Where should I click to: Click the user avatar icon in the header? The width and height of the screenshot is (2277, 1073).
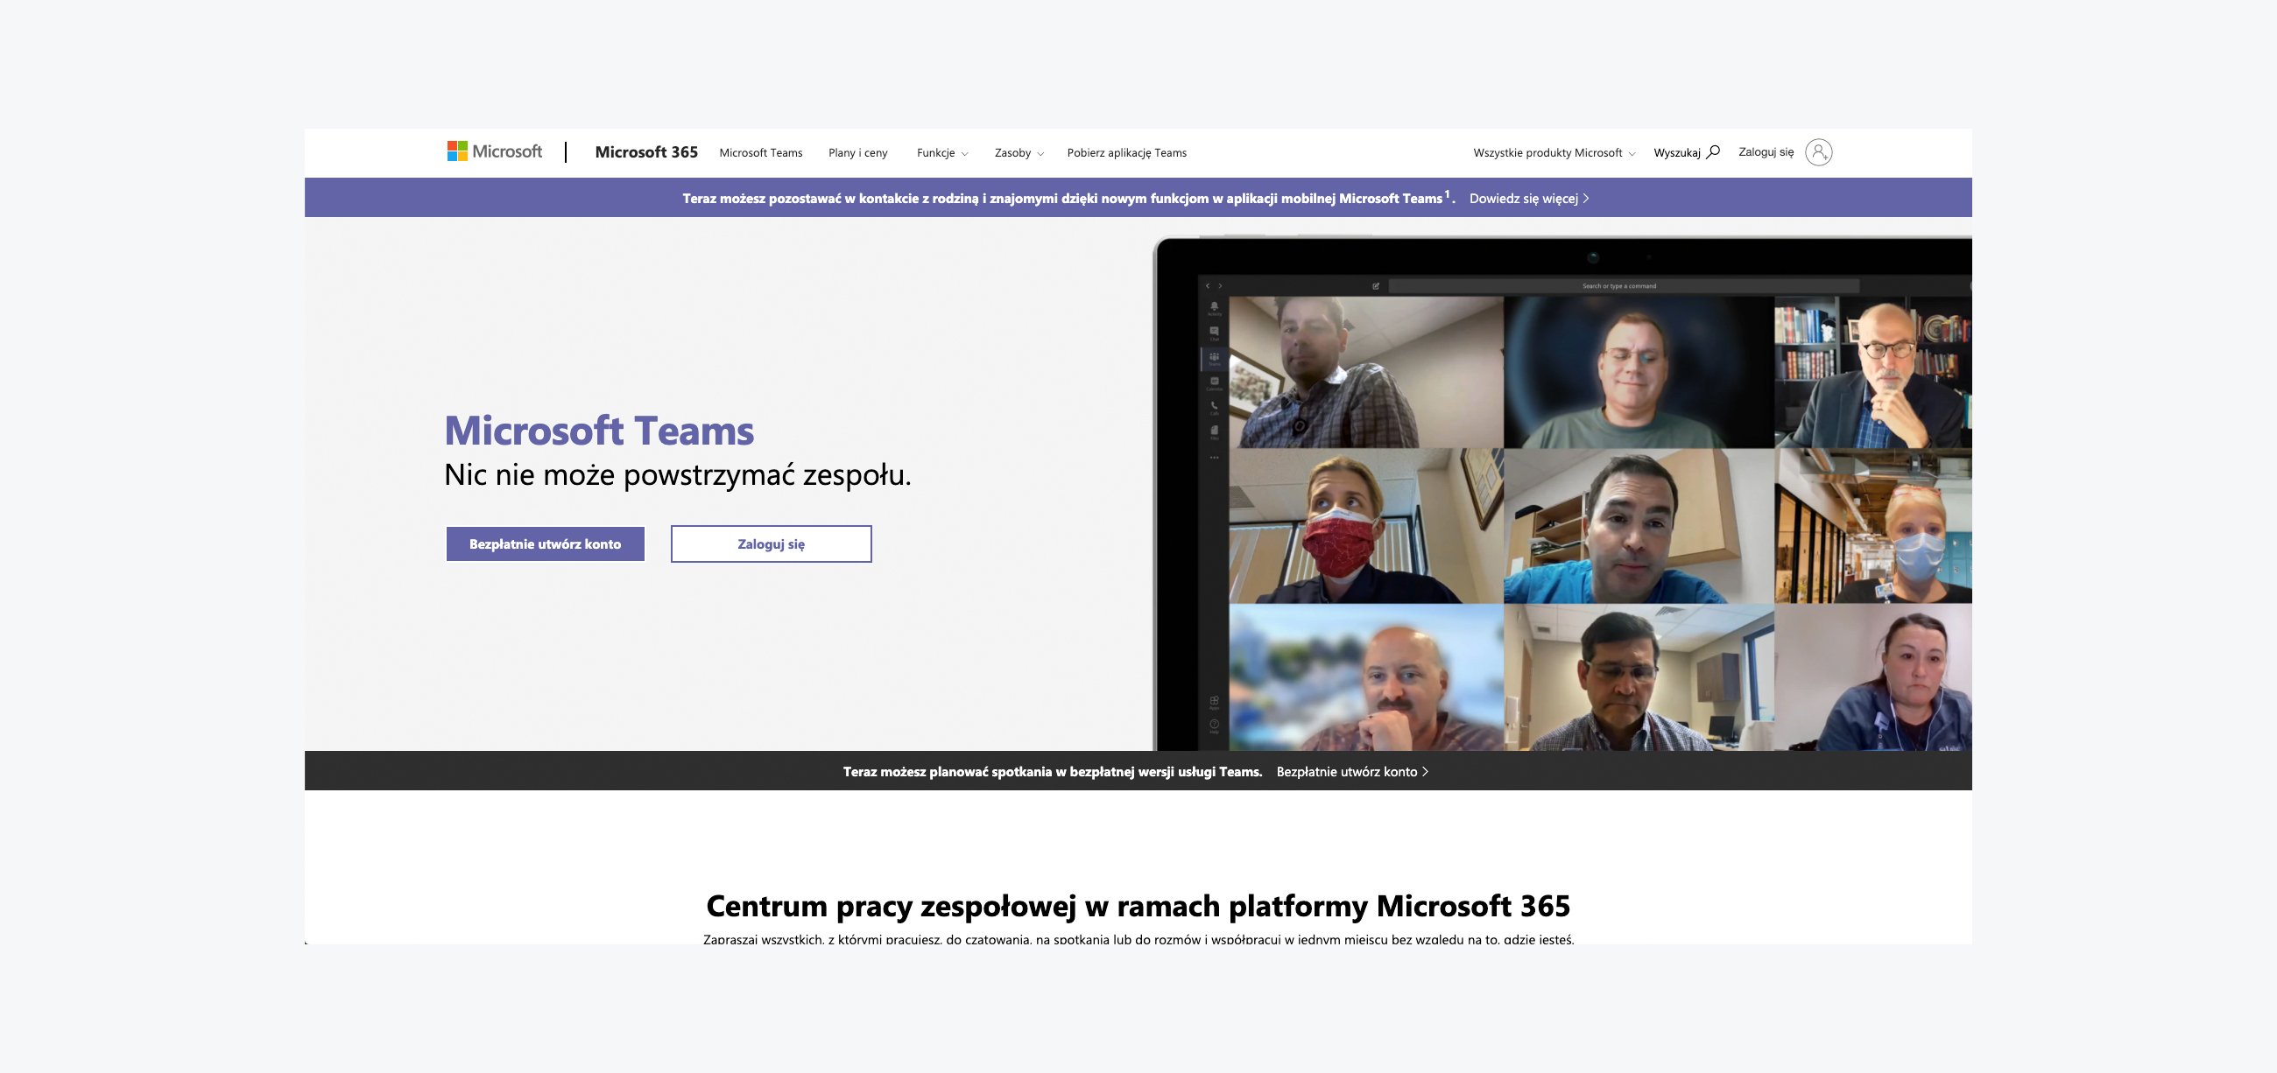coord(1818,152)
